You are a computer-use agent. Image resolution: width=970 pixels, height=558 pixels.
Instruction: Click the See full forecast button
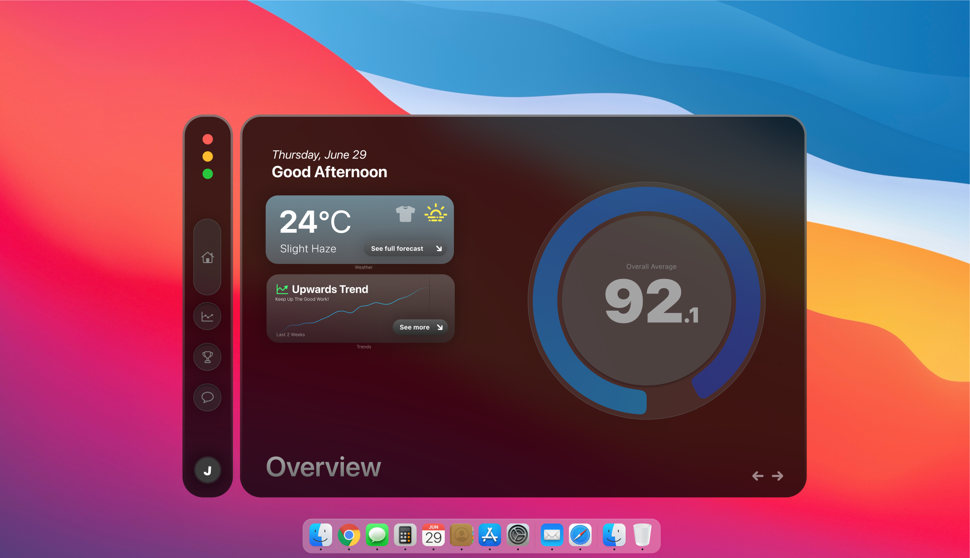pos(406,249)
